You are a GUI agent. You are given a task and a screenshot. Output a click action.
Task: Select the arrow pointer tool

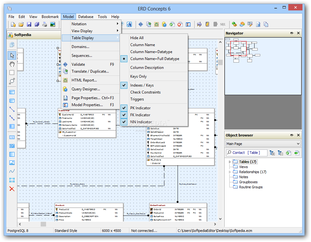pos(12,55)
